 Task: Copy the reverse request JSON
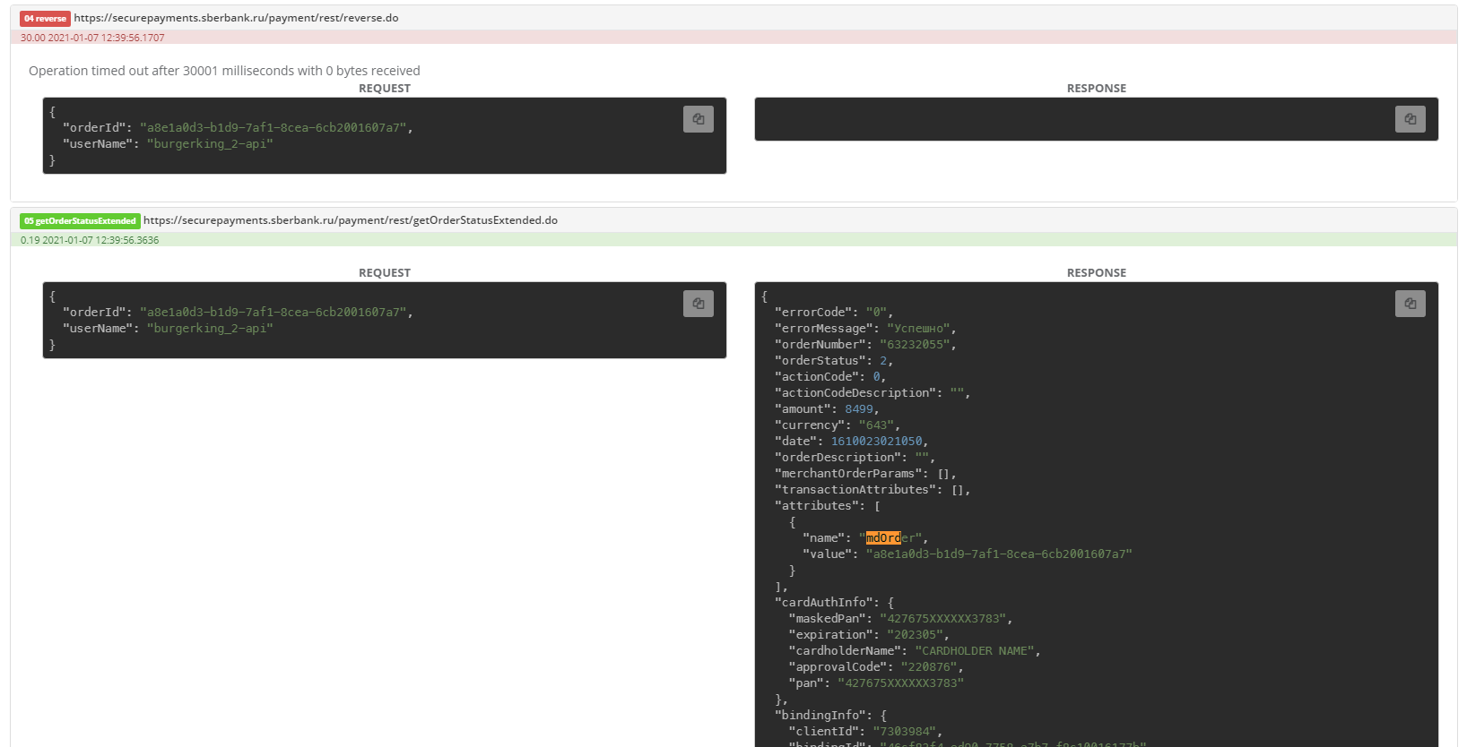(698, 119)
